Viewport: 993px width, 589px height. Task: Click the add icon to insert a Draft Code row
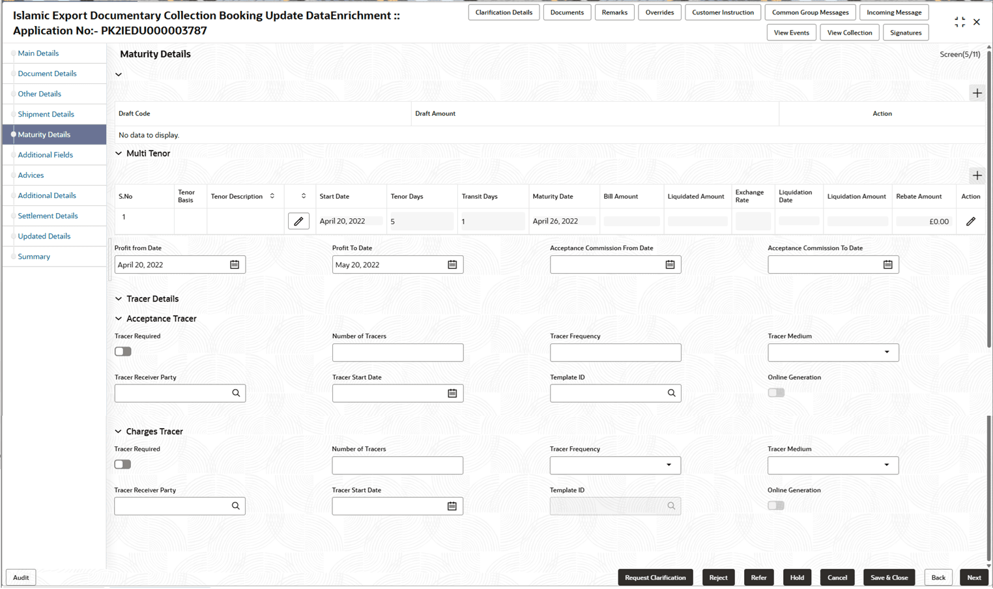click(x=977, y=93)
